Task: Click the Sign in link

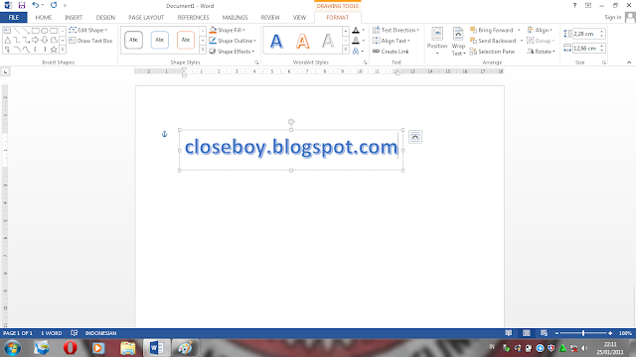Action: point(612,17)
